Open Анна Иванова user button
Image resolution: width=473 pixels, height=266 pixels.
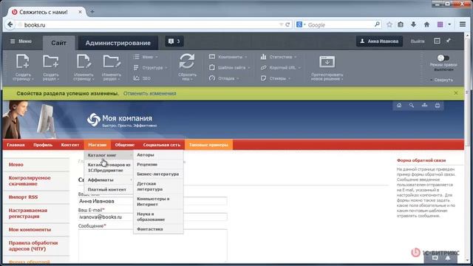point(379,41)
